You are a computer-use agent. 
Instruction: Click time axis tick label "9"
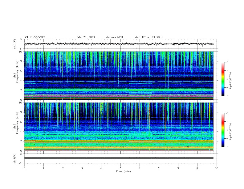197,168
